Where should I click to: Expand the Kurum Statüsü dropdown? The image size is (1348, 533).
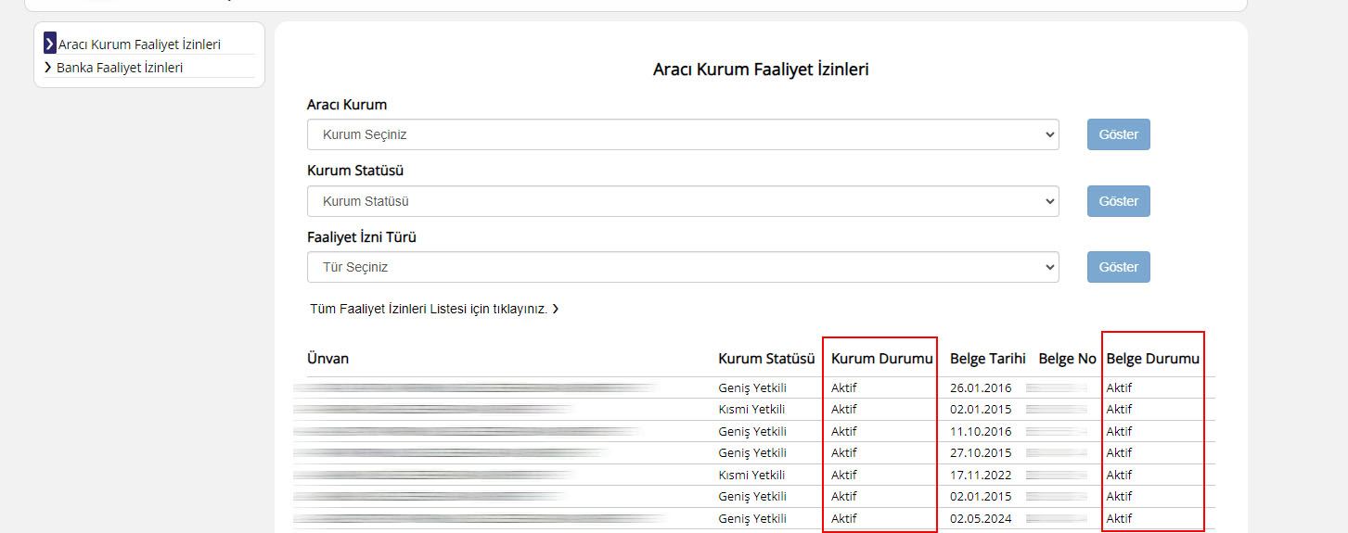tap(683, 201)
